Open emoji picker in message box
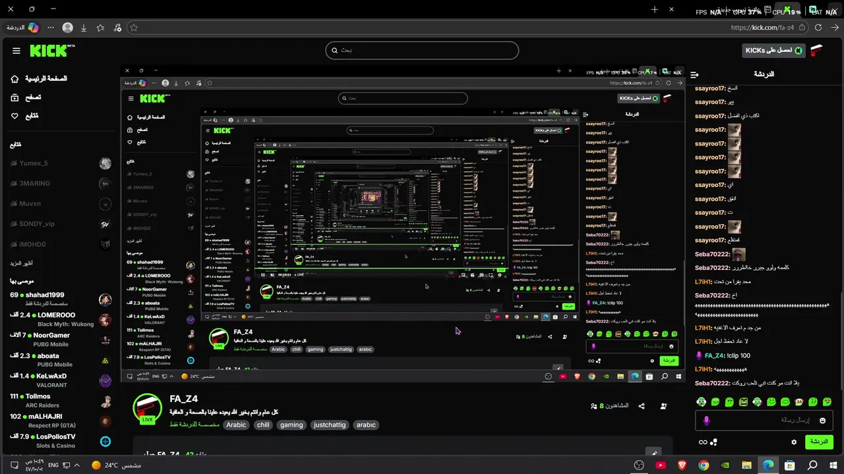Screen dimensions: 844x474 [822, 420]
